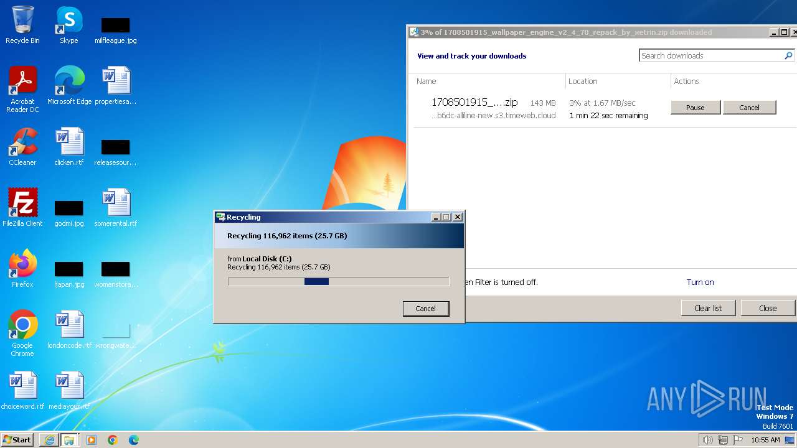The height and width of the screenshot is (448, 797).
Task: Select releasesour... file on desktop
Action: pos(116,152)
